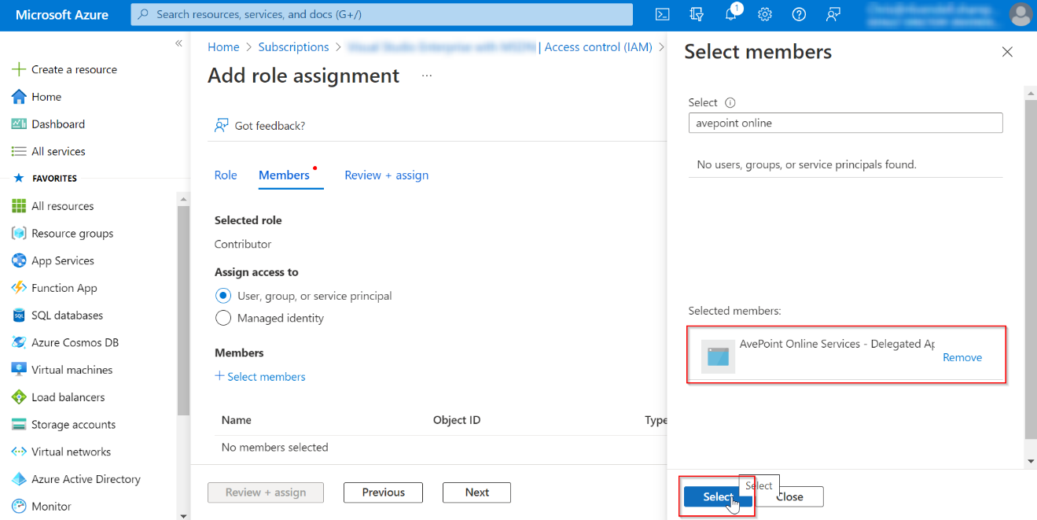The image size is (1037, 520).
Task: Open the Settings gear in header
Action: tap(764, 14)
